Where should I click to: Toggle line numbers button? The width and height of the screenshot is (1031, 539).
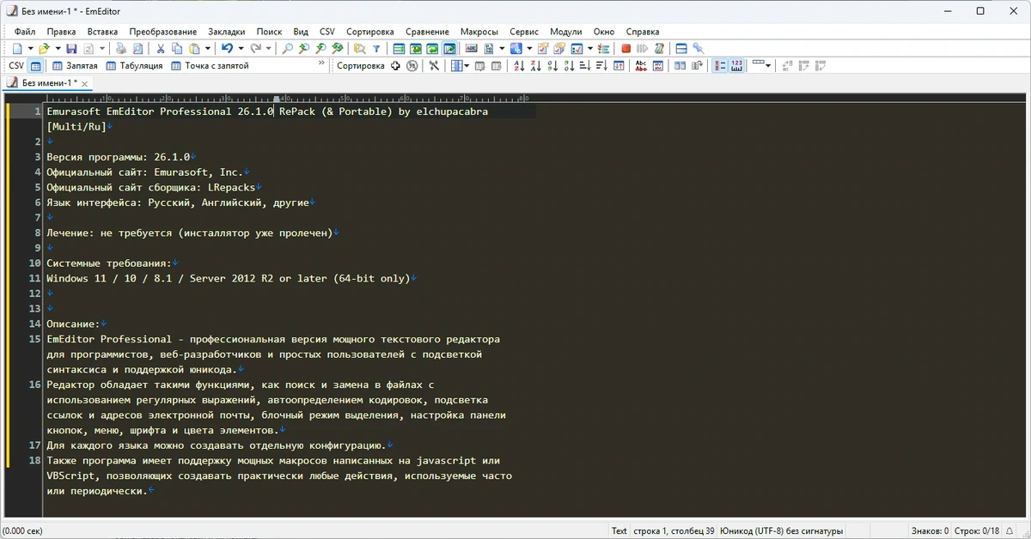pos(720,65)
